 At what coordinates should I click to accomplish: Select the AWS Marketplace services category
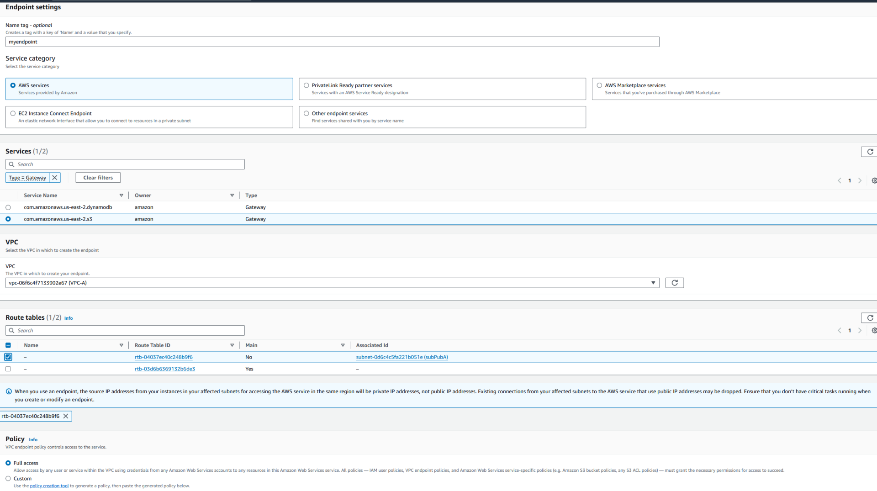[x=599, y=85]
